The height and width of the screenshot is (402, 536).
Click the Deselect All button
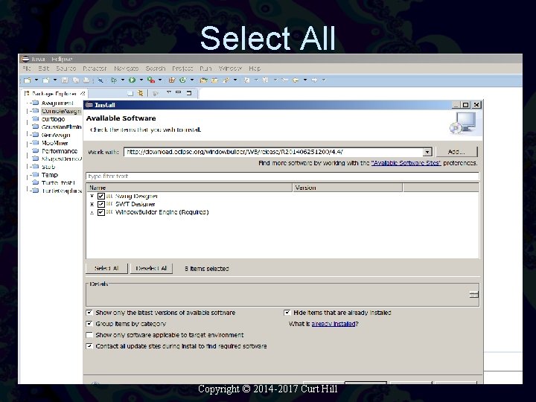[151, 268]
